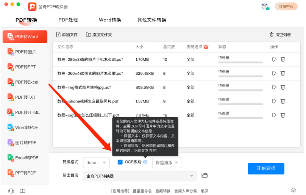
Task: Start converting the 285×385 tutorial file
Action: [x=274, y=59]
